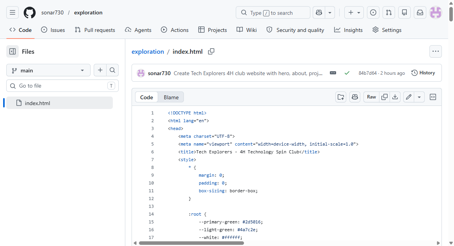Copy file path icon next to index.html
454x246 pixels.
point(211,51)
